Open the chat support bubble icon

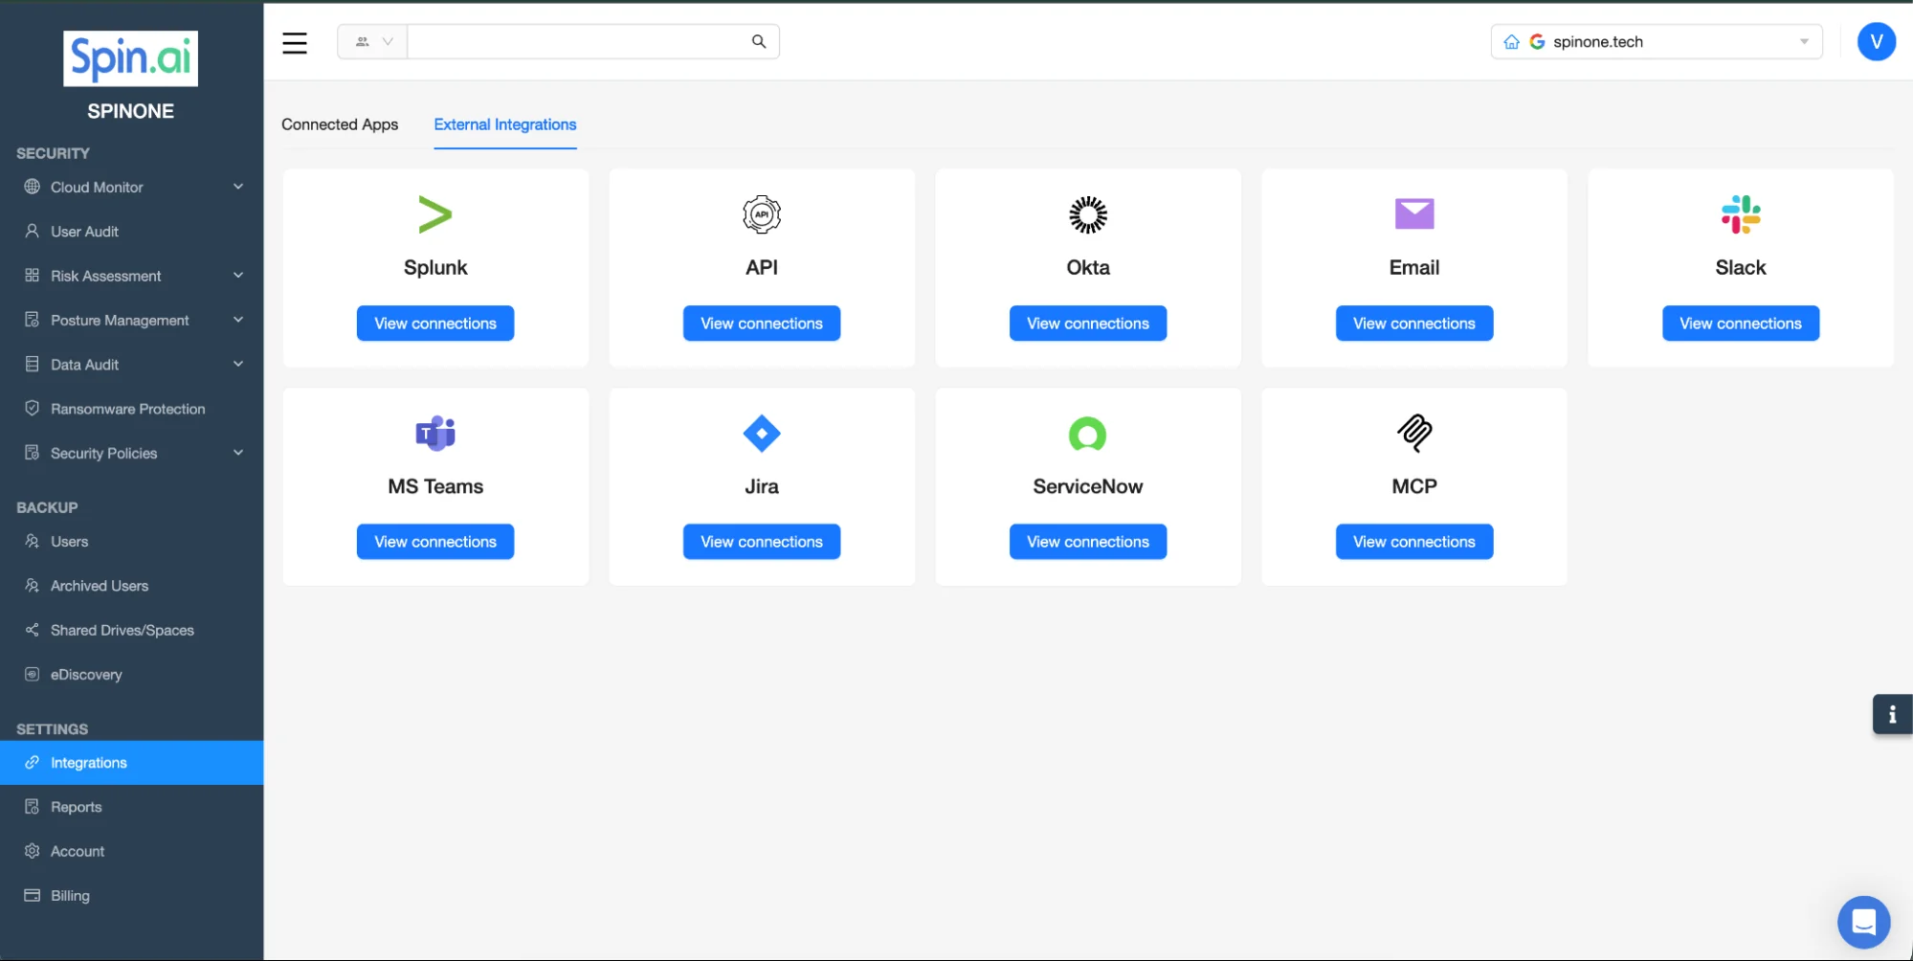(x=1863, y=922)
